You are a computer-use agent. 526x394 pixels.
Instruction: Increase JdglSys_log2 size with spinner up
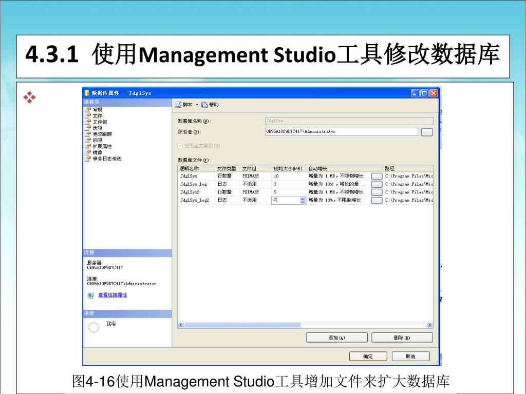303,199
